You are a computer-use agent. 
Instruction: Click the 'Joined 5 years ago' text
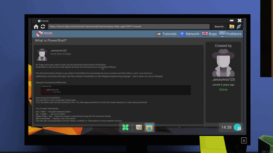tap(223, 85)
